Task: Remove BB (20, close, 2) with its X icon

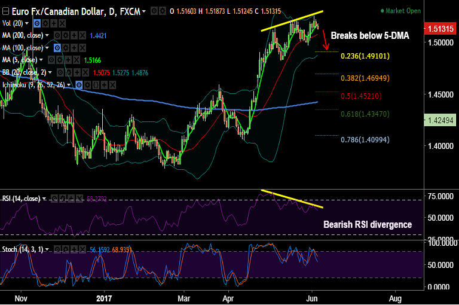Action: [85, 72]
